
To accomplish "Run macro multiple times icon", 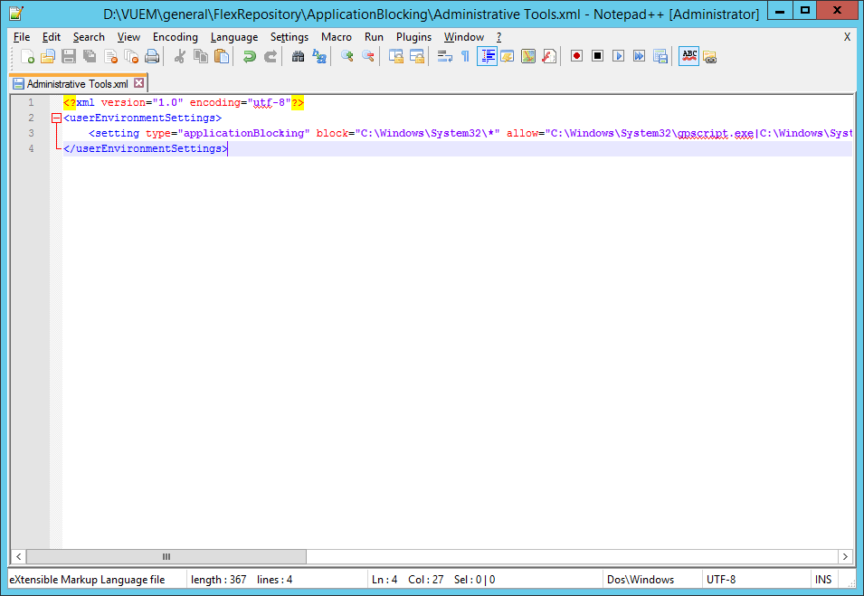I will [x=640, y=56].
